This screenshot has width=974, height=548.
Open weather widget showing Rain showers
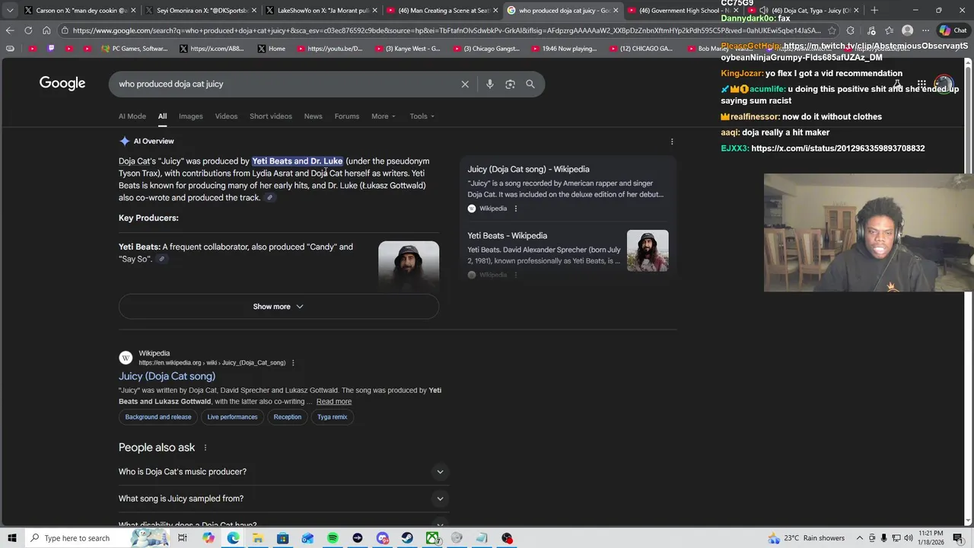807,538
